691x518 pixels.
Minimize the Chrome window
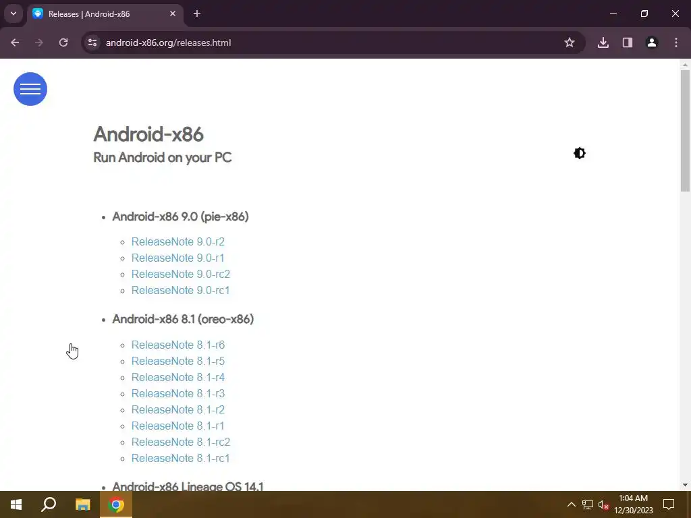tap(613, 13)
